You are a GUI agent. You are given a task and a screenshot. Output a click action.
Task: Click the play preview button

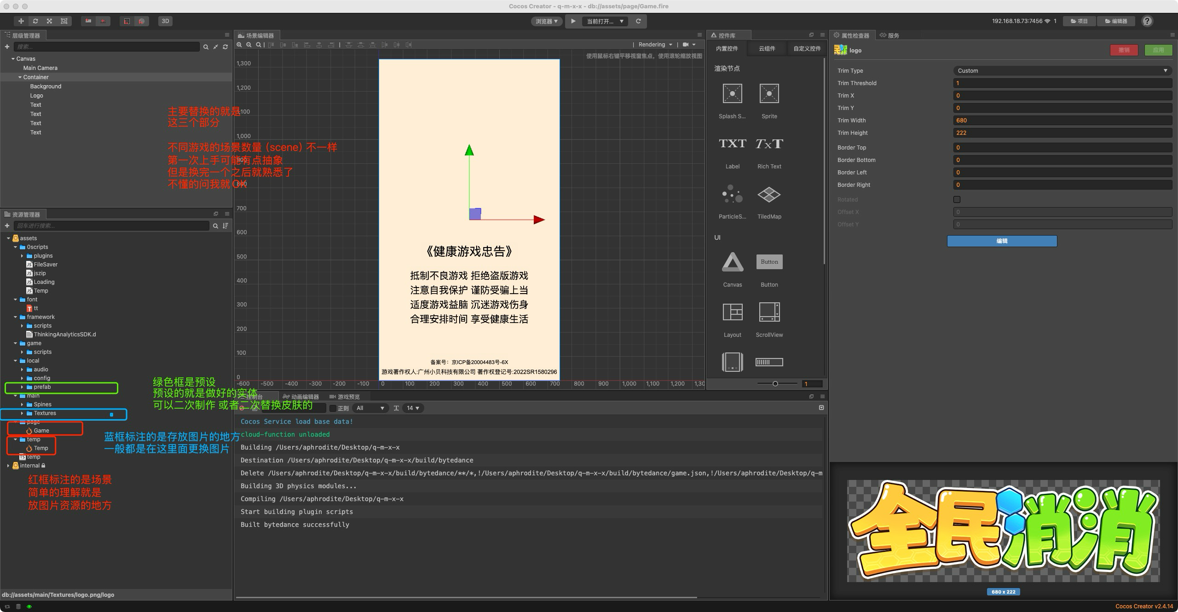click(573, 21)
